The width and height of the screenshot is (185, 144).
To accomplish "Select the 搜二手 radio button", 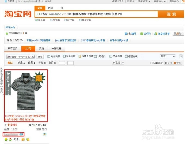I will click(x=66, y=20).
